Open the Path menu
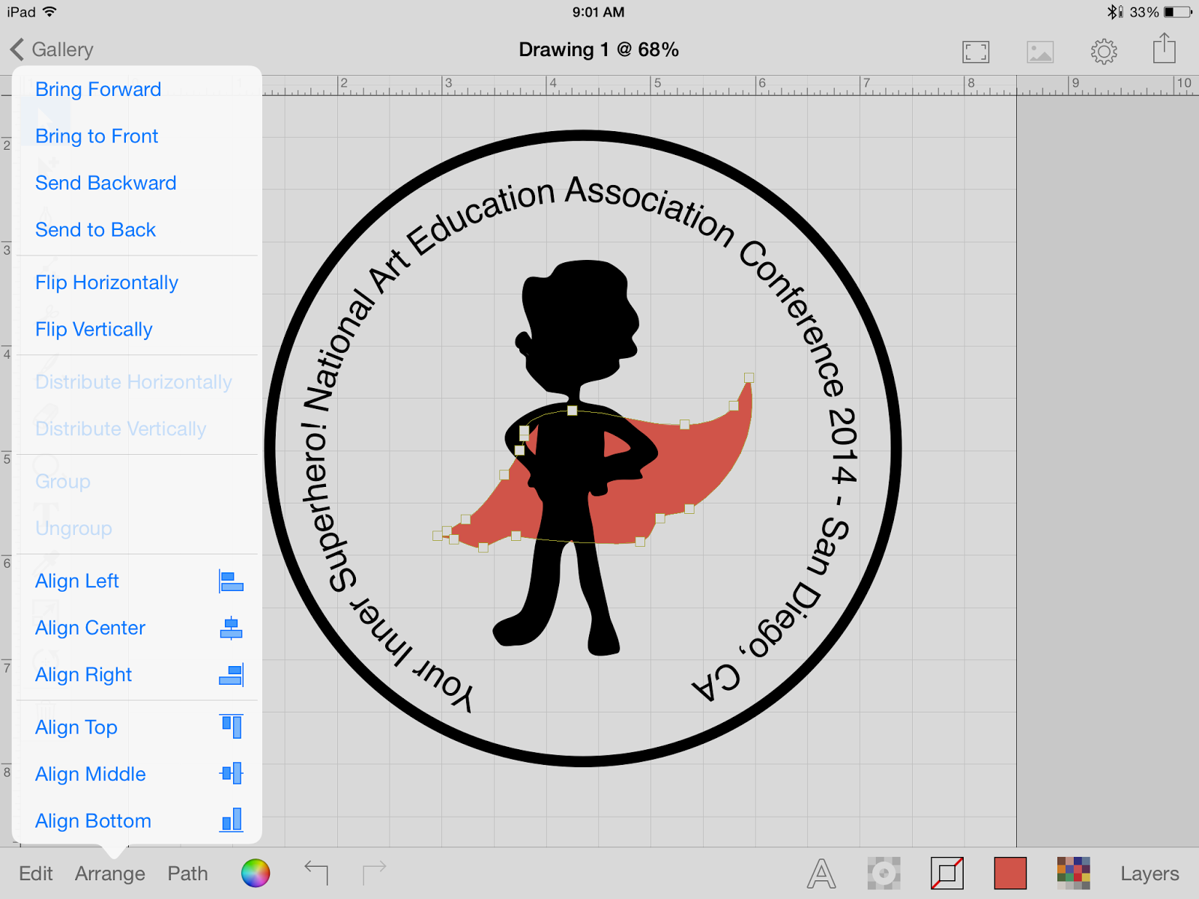Screen dimensions: 1199x899 [187, 874]
